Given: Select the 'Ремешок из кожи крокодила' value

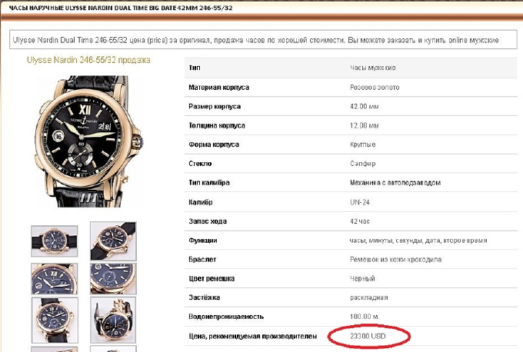Looking at the screenshot, I should click(x=394, y=259).
